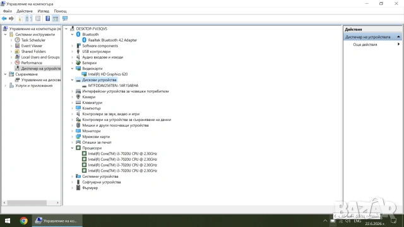
Task: Select Realtek Bluetooth 4.2 Adapter device
Action: [x=112, y=40]
